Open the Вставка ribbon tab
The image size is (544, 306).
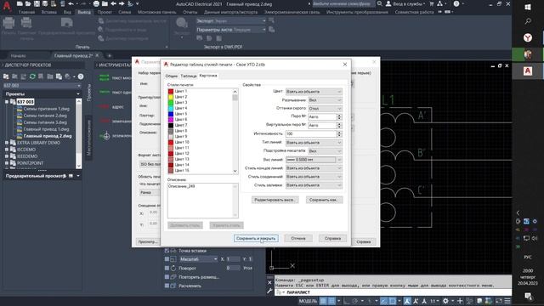(48, 12)
